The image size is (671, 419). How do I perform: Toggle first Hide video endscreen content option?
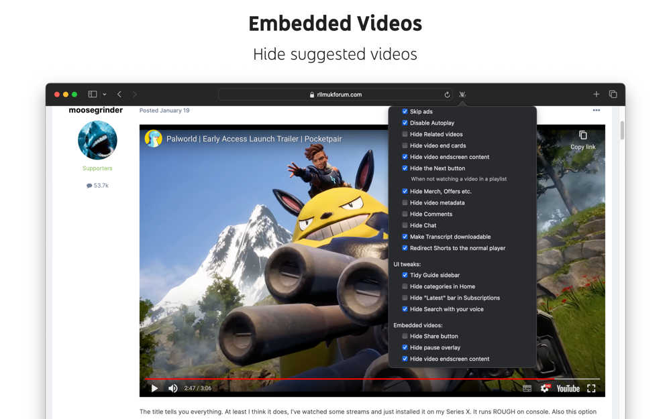(405, 156)
